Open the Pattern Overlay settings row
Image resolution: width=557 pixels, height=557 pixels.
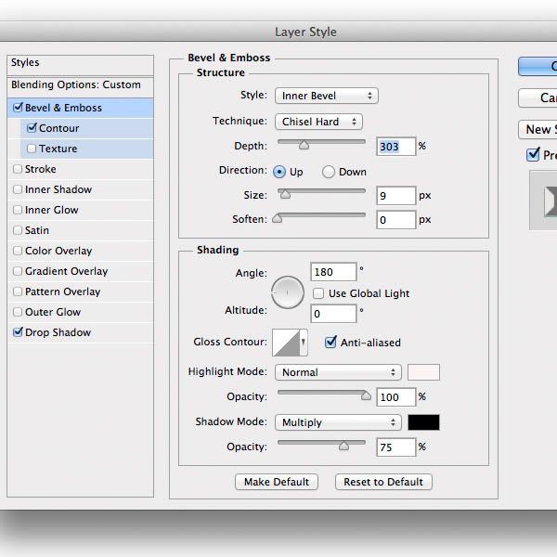point(80,291)
